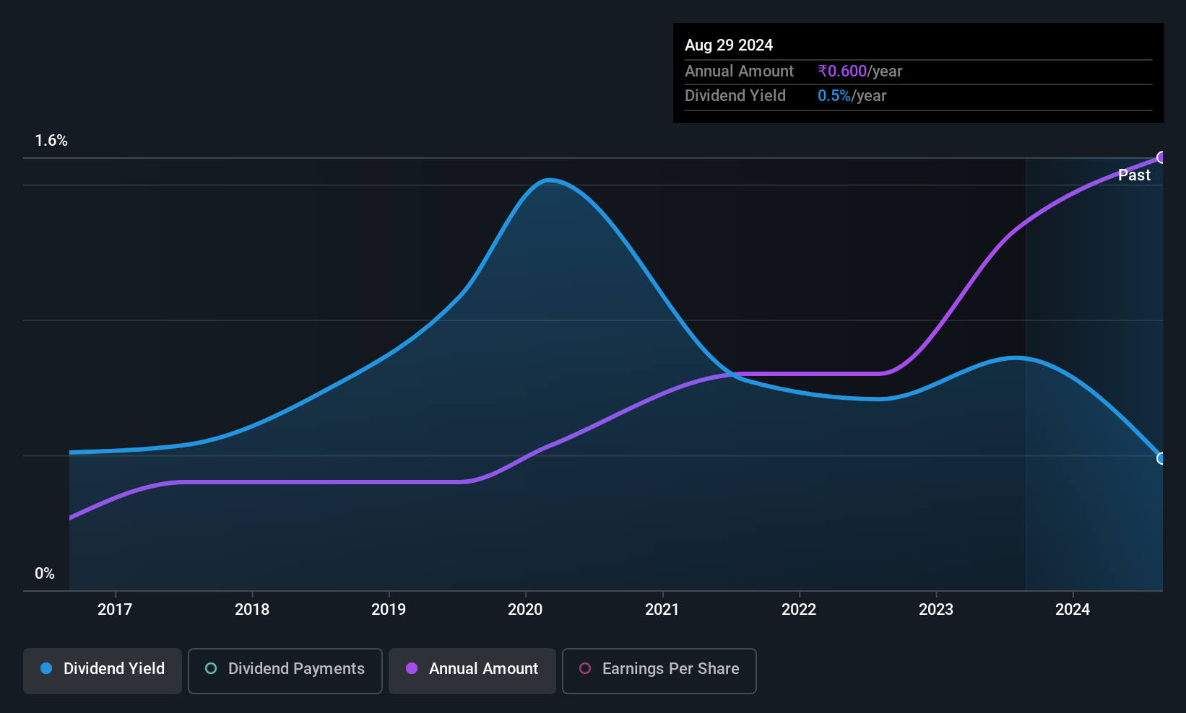
Task: Click the 0% y-axis label
Action: click(45, 574)
